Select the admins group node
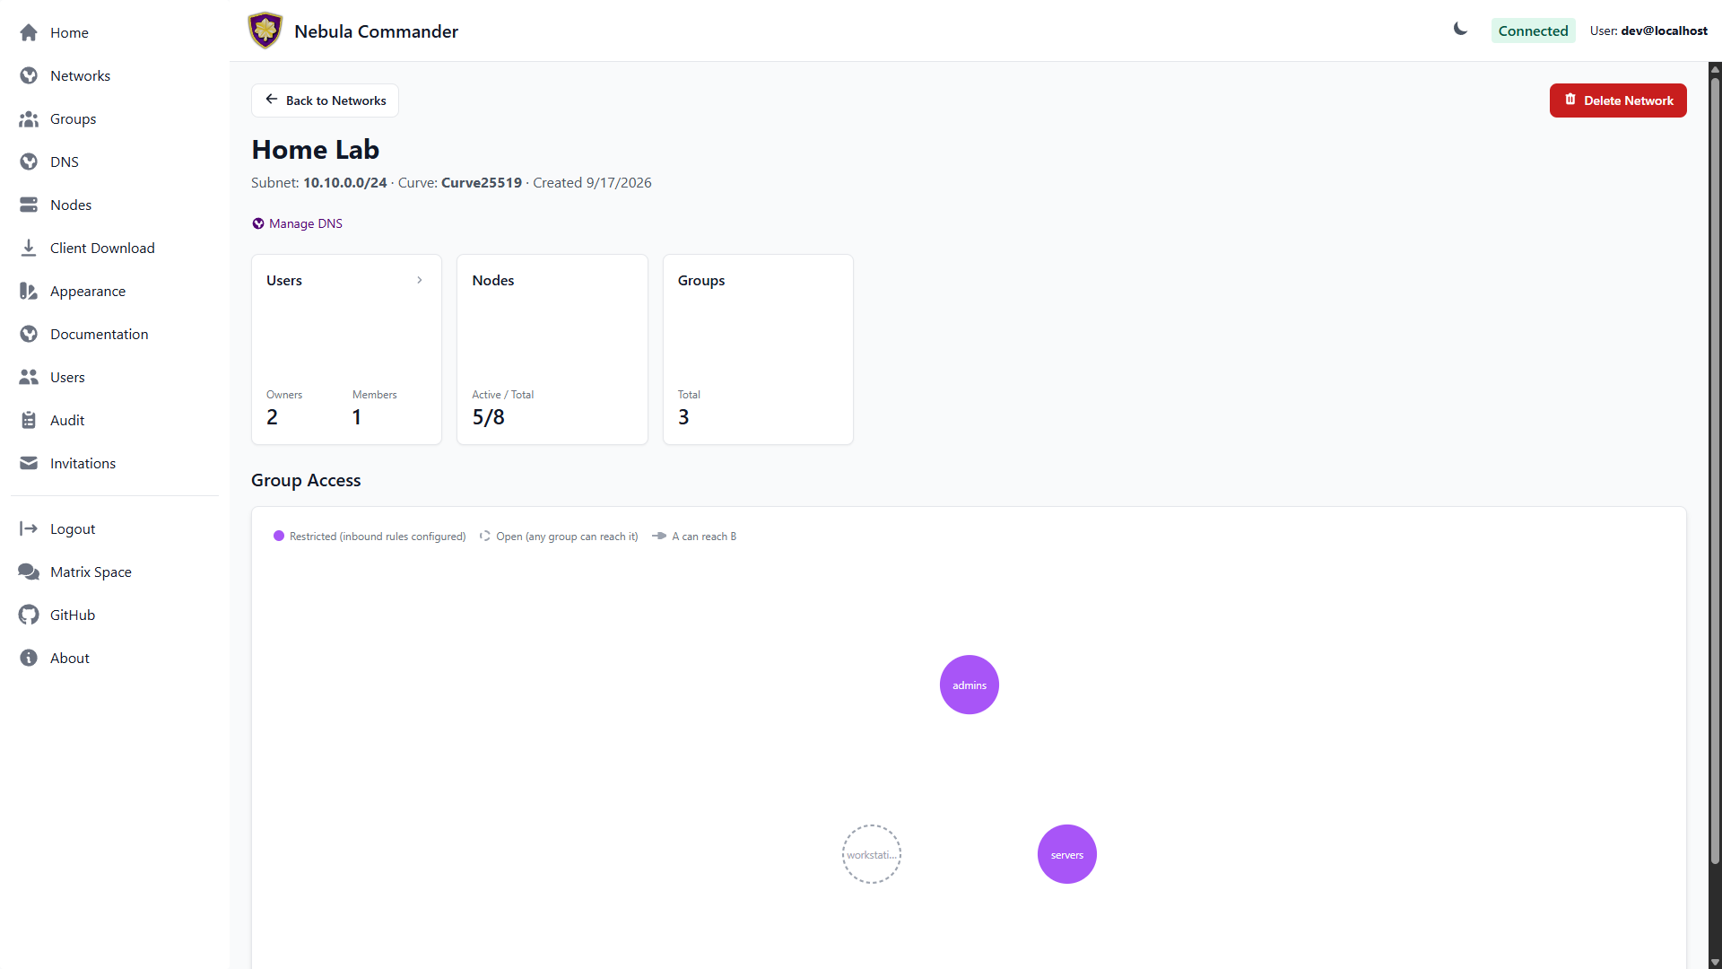Screen dimensions: 1722x969 point(970,685)
